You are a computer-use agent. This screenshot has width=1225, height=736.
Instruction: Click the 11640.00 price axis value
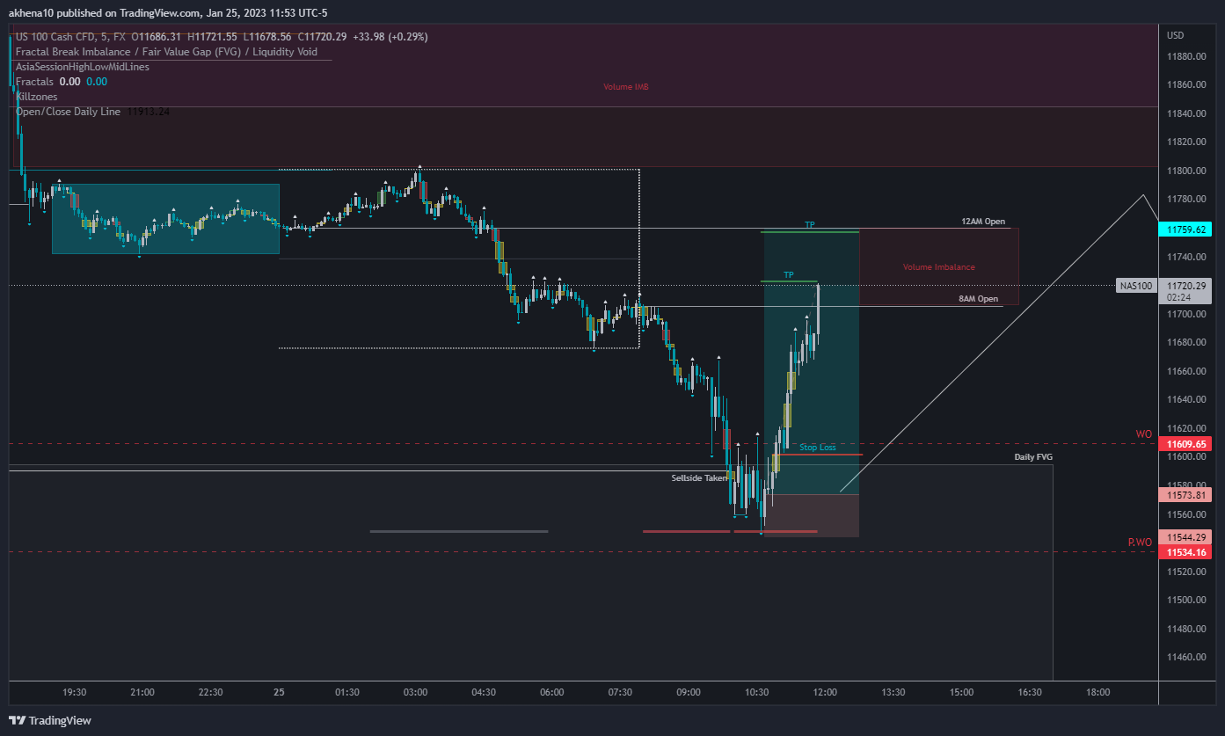[x=1185, y=400]
